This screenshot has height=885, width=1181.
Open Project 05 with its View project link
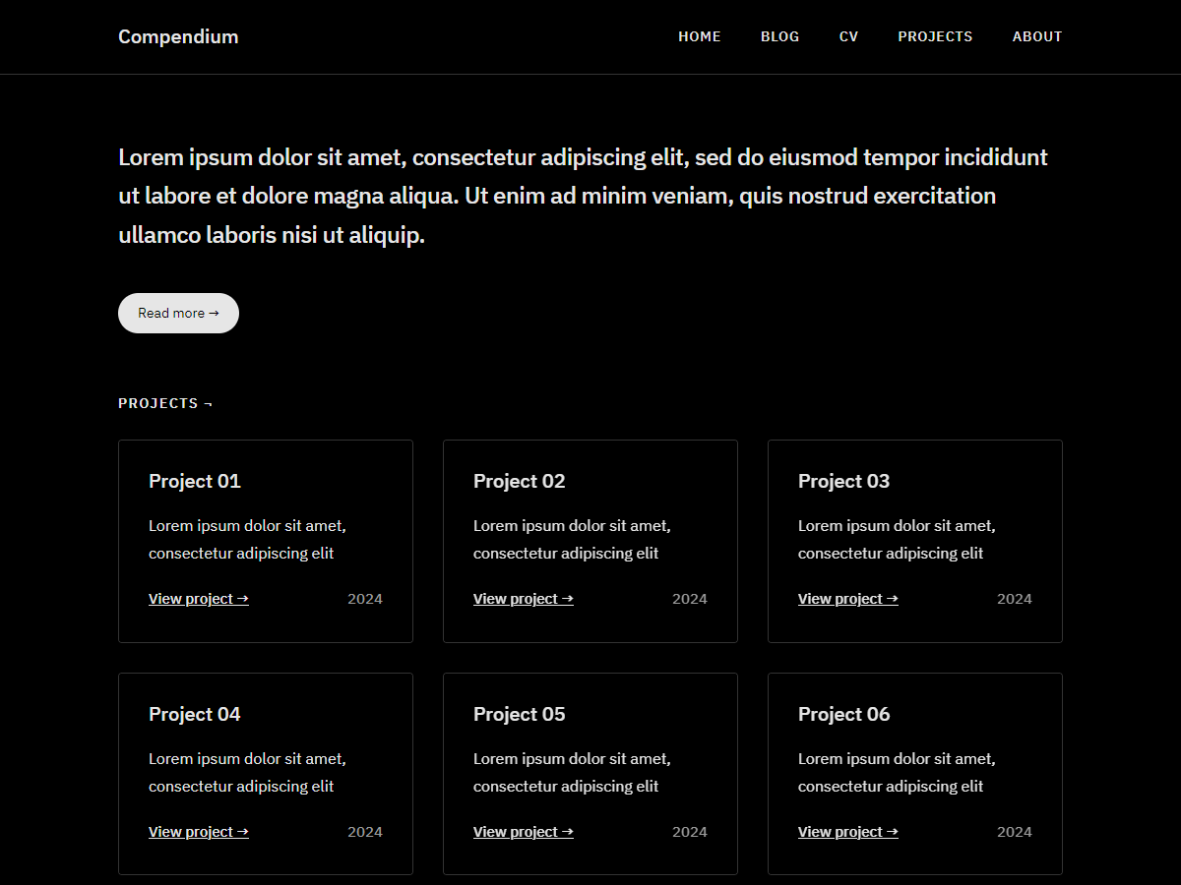tap(523, 831)
